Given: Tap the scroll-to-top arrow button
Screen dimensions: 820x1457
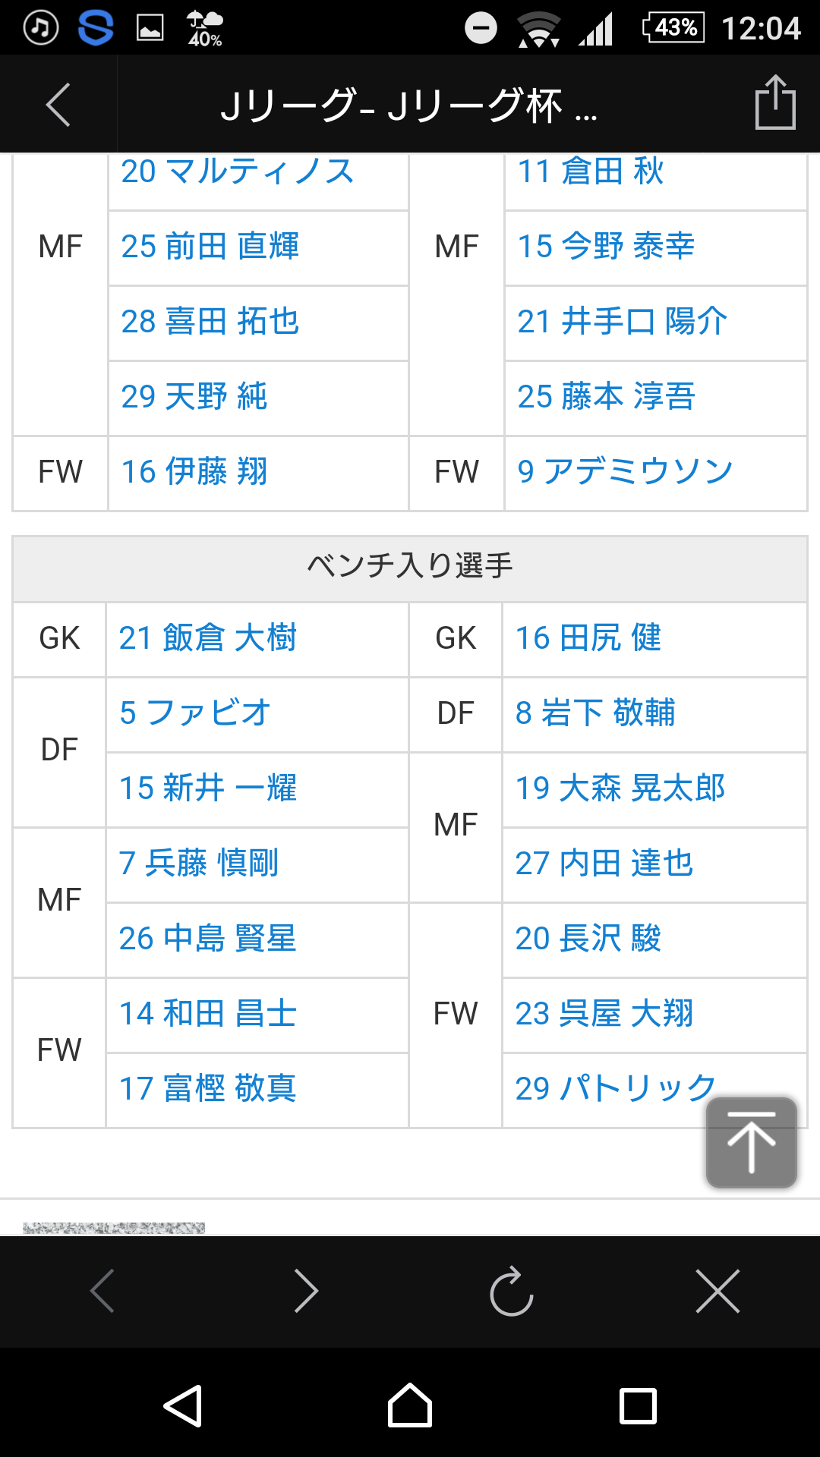Looking at the screenshot, I should [x=751, y=1142].
